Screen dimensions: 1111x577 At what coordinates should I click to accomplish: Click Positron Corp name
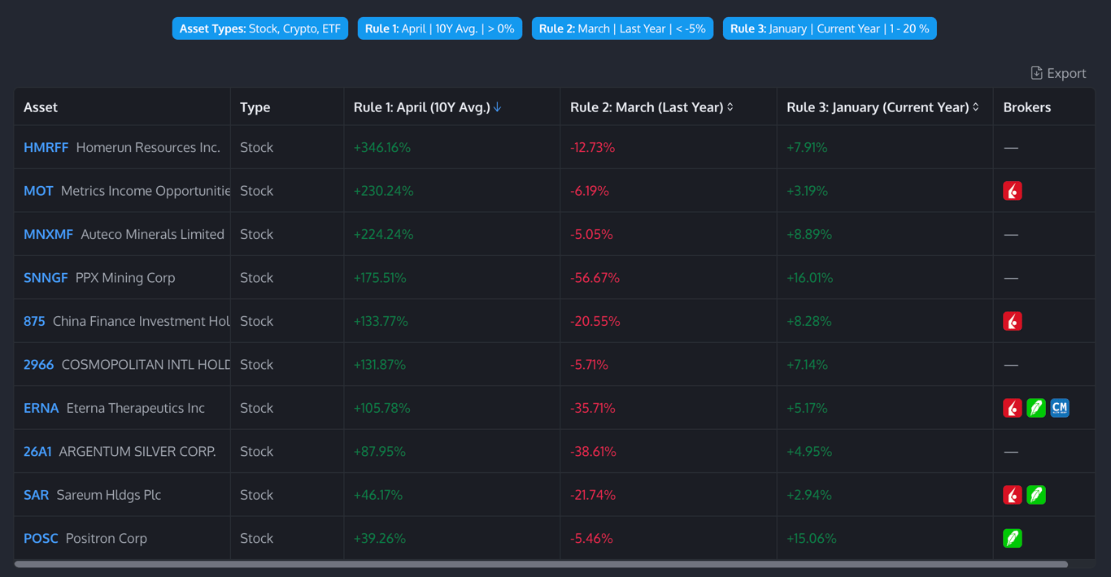coord(107,538)
